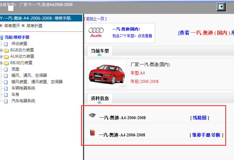The width and height of the screenshot is (234, 160).
Task: Click the gray disk icon beside 线路图 row
Action: [92, 115]
